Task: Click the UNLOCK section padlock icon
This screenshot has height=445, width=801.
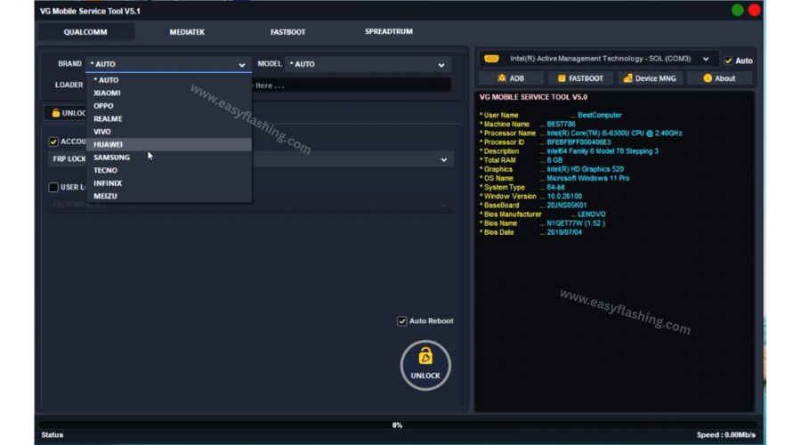Action: click(56, 113)
